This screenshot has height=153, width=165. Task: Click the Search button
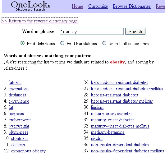(135, 31)
